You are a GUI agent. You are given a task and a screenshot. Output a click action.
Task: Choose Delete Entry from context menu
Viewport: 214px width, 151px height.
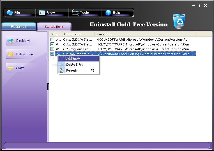(x=79, y=65)
